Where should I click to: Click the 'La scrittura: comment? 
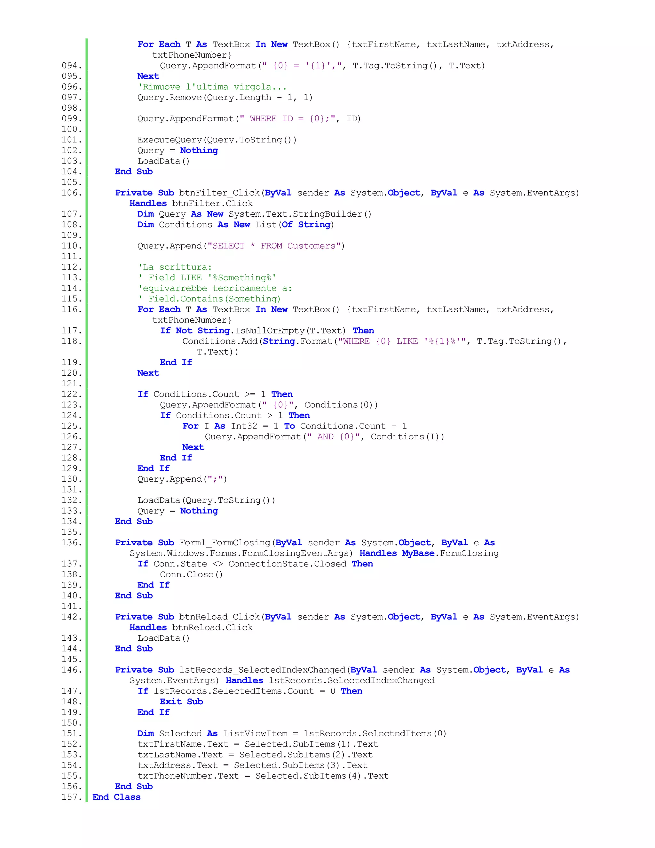[x=175, y=267]
